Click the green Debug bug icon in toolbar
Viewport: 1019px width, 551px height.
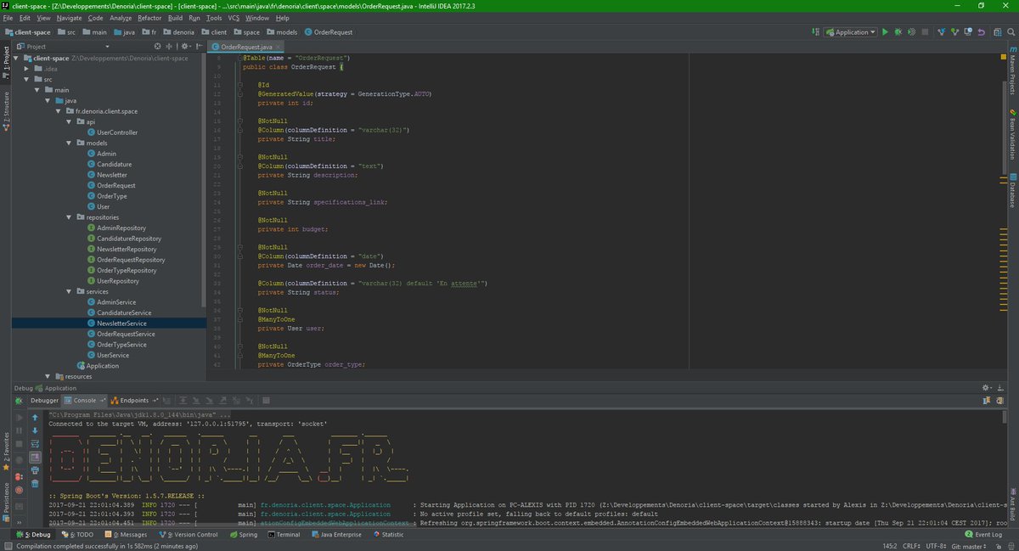[x=898, y=32]
